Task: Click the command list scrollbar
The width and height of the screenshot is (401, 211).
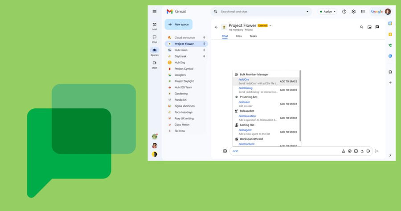Action: pos(300,106)
